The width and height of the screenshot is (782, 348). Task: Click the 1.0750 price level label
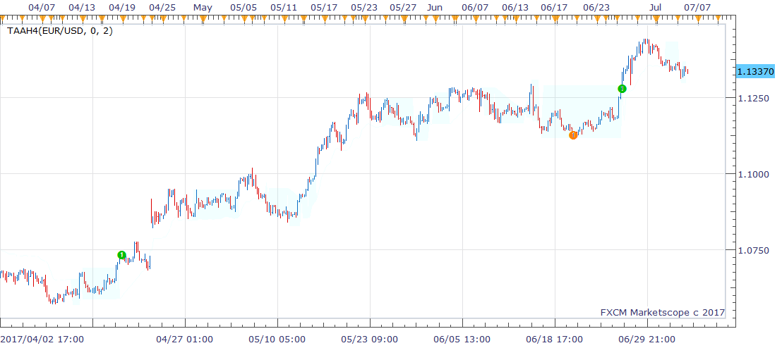tap(752, 250)
